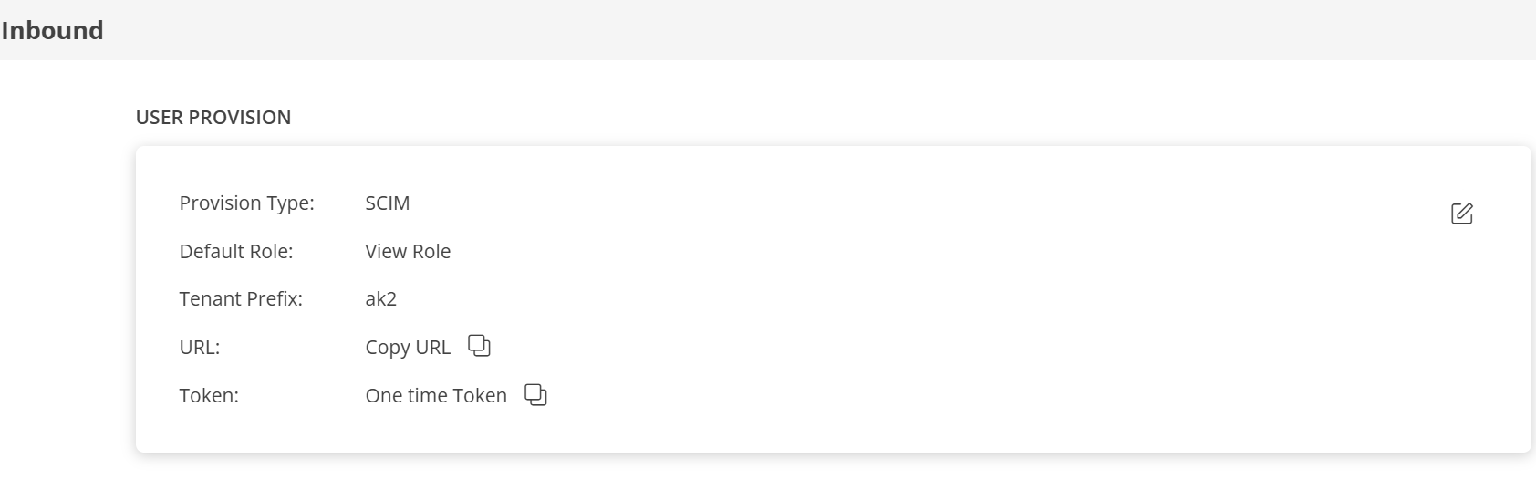Click the copy icon beside One time Token
Image resolution: width=1536 pixels, height=480 pixels.
pos(535,394)
